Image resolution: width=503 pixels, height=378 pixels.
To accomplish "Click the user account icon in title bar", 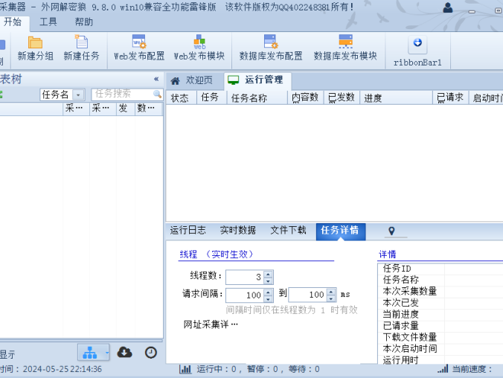I will click(448, 7).
